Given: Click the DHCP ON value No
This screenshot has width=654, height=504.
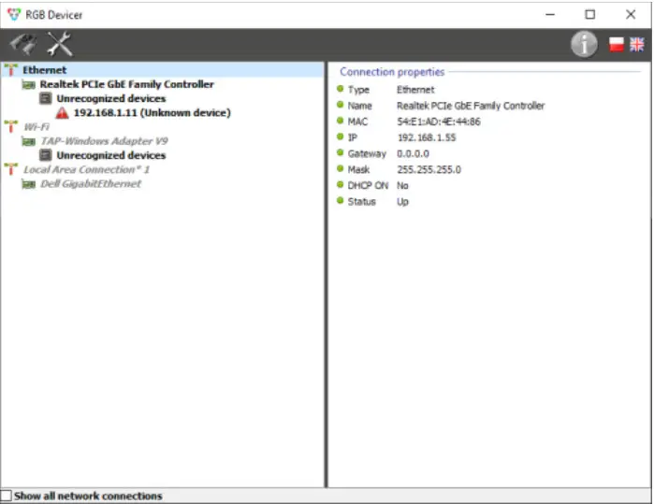Looking at the screenshot, I should pyautogui.click(x=402, y=185).
